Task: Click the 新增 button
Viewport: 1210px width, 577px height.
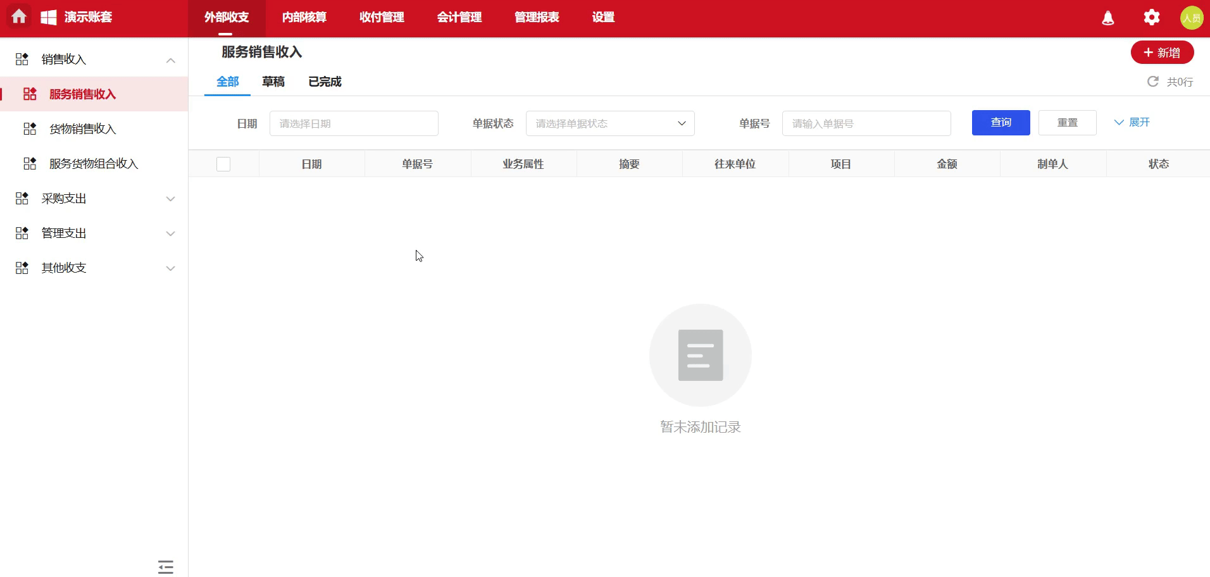Action: pos(1162,52)
